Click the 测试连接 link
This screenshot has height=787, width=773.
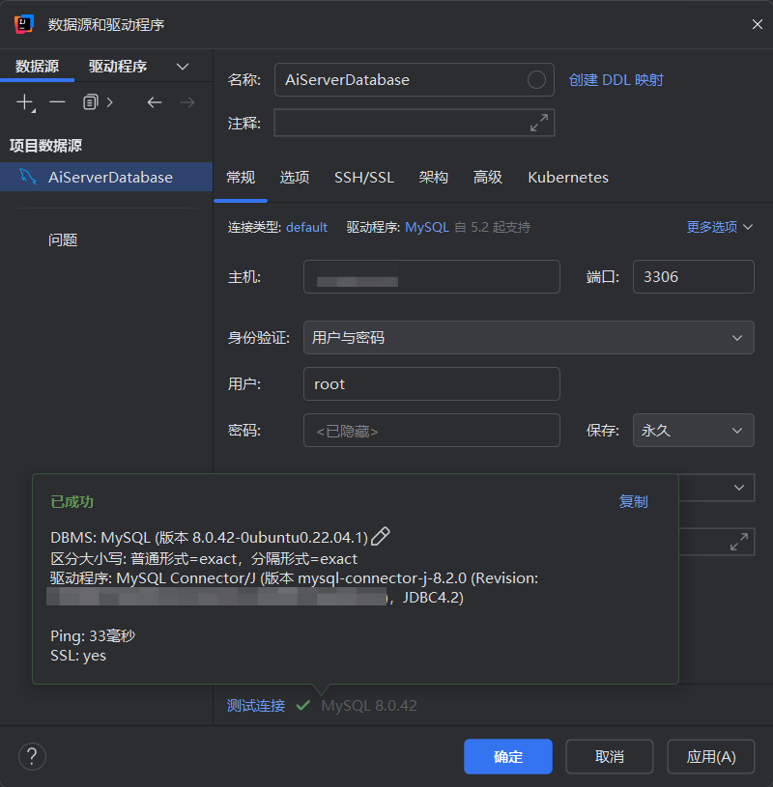[x=256, y=706]
